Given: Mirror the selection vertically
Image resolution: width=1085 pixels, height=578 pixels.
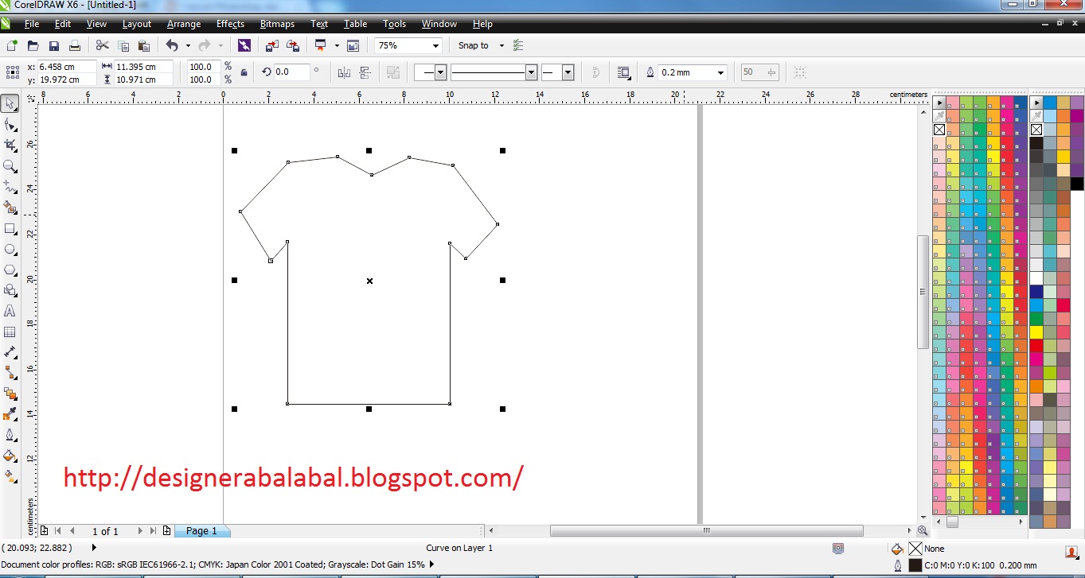Looking at the screenshot, I should coord(364,72).
